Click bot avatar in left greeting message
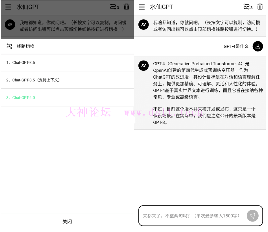 click(10, 25)
